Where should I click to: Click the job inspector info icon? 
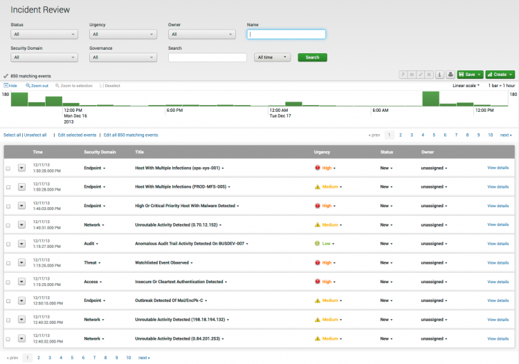pyautogui.click(x=439, y=75)
